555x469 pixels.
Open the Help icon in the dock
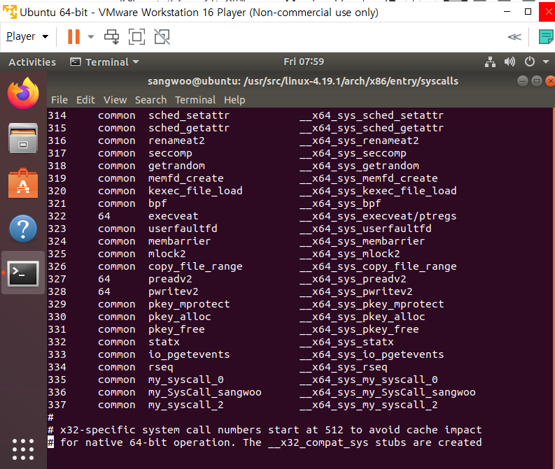(x=23, y=229)
